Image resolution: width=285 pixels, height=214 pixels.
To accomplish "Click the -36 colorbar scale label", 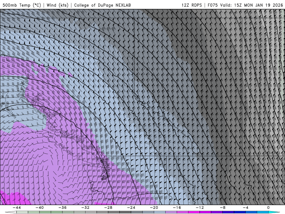I will (63, 208).
